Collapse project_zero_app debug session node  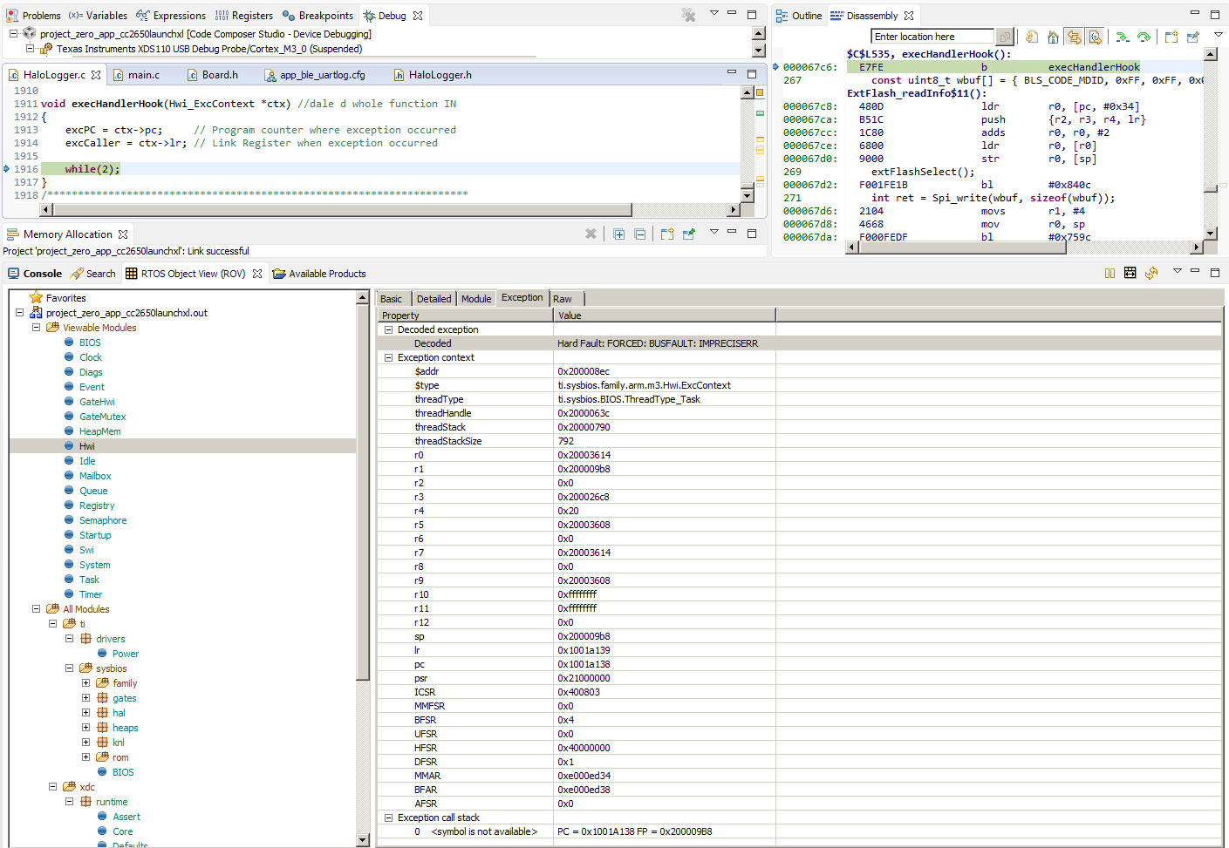(x=14, y=34)
